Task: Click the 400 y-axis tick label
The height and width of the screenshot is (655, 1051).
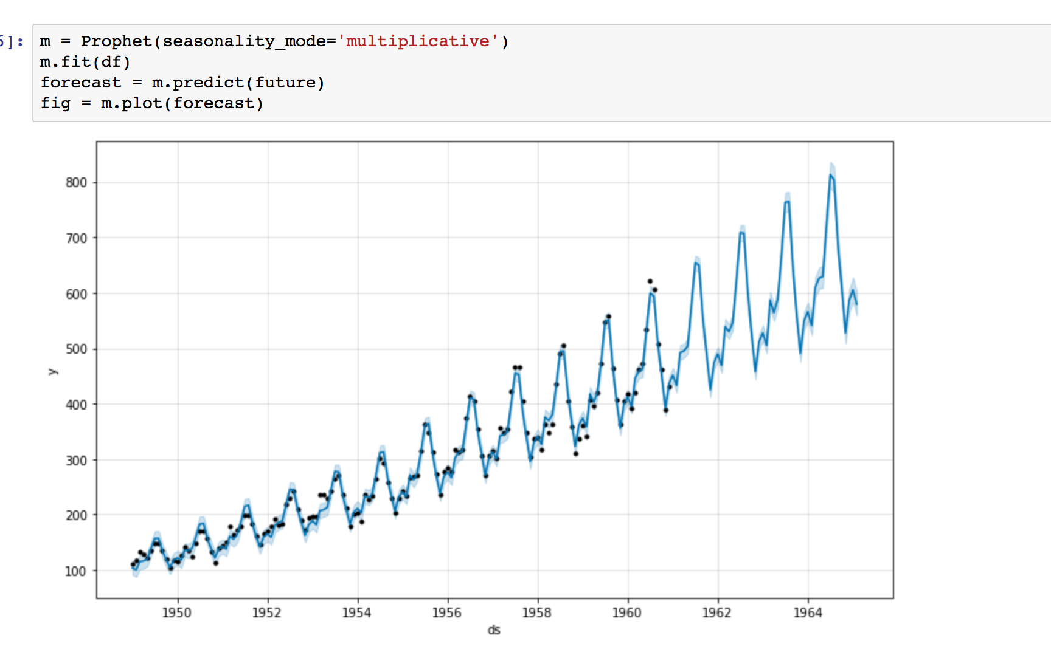Action: coord(77,405)
